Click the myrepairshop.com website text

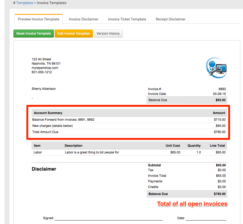point(45,68)
